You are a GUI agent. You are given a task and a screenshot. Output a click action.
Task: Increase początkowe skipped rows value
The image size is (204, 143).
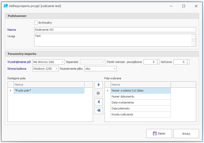click(157, 61)
